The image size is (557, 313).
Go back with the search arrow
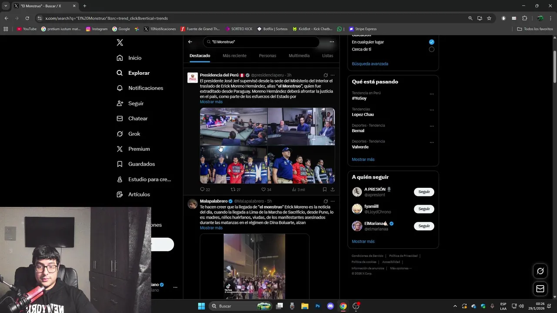click(190, 42)
